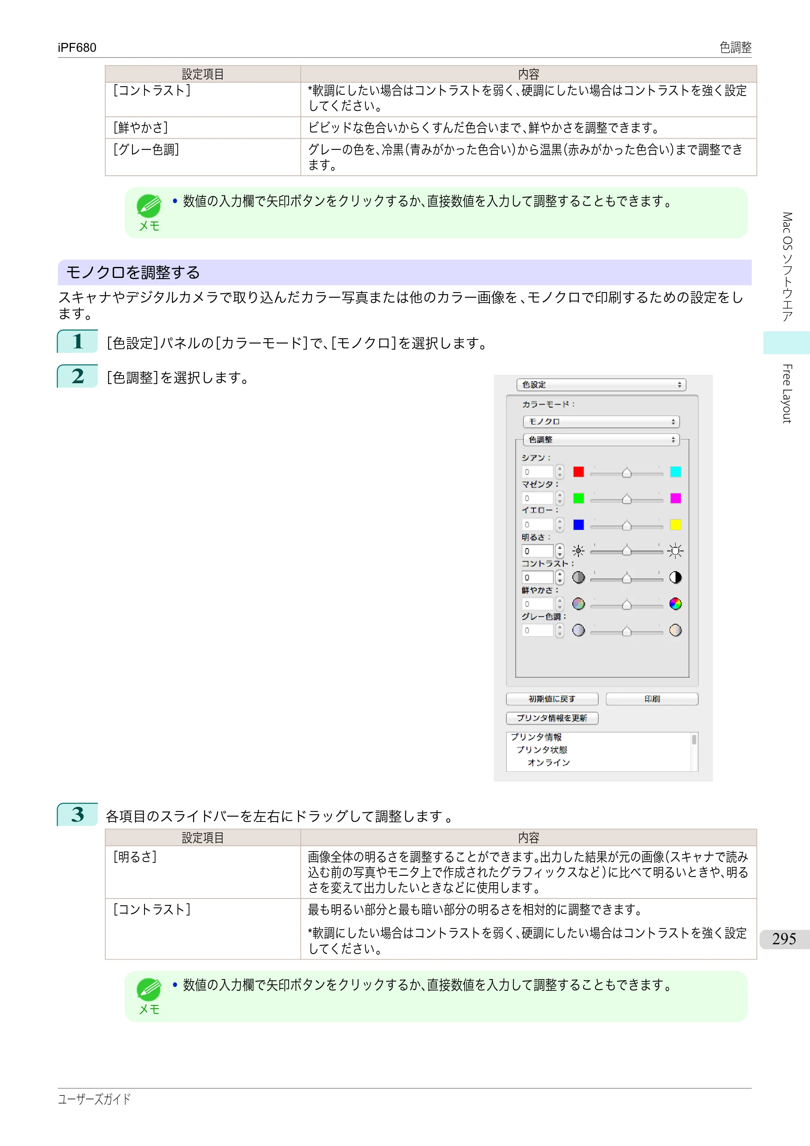Click the dim sun icon for 明るさ
Screen dimensions: 810x1146
pos(578,551)
